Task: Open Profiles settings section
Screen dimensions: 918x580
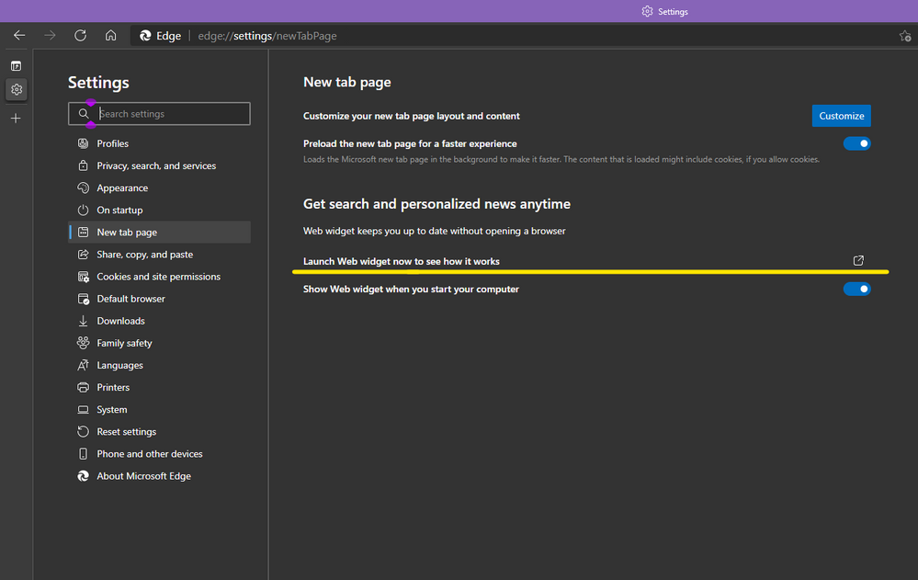Action: (112, 143)
